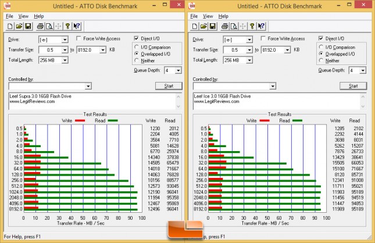The height and width of the screenshot is (243, 375).
Task: Open File menu in Ice window
Action: (194, 16)
